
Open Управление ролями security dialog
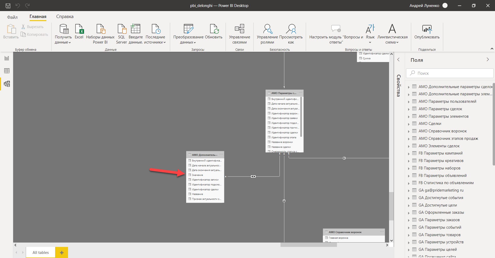click(x=267, y=34)
